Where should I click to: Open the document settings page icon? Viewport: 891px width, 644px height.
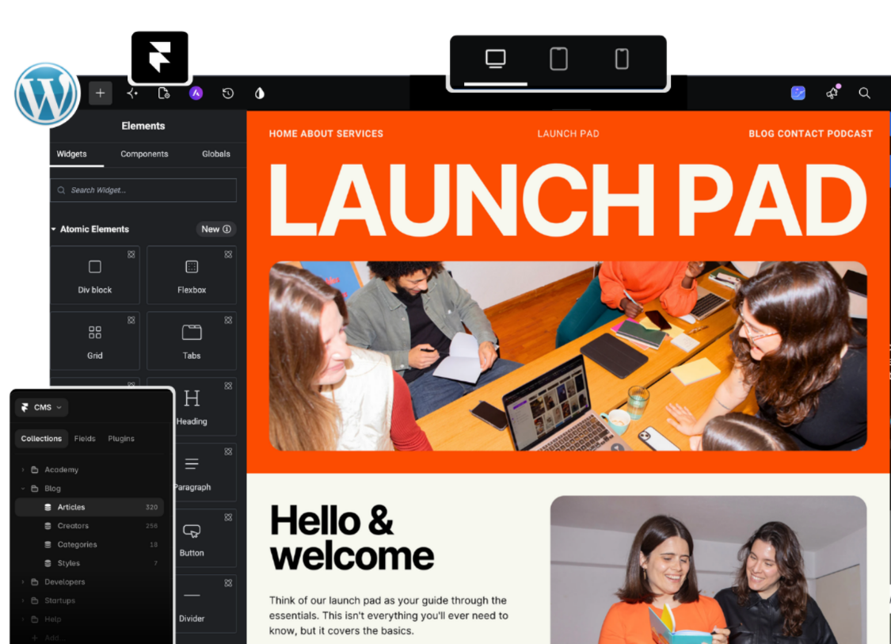click(x=164, y=93)
